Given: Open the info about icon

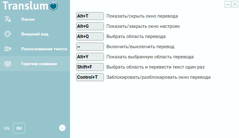Looking at the screenshot, I should [62, 128].
